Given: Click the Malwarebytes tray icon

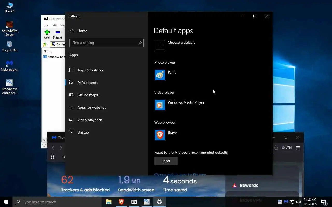Looking at the screenshot, I should (286, 202).
